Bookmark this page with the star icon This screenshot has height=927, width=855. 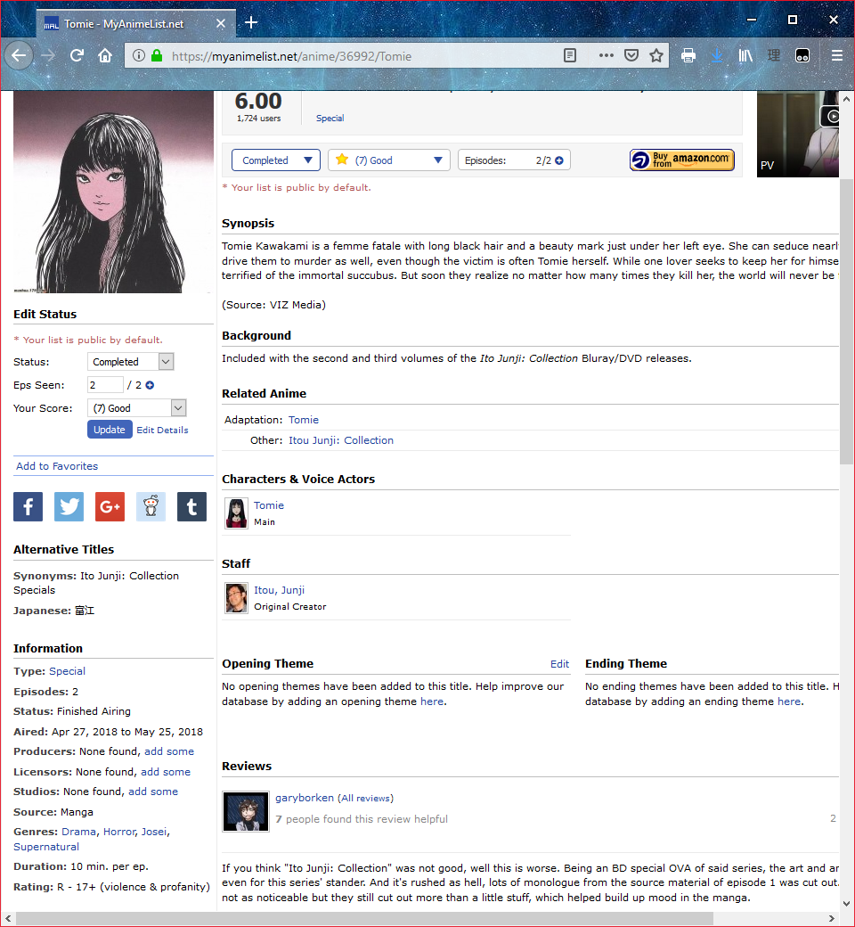pos(655,56)
